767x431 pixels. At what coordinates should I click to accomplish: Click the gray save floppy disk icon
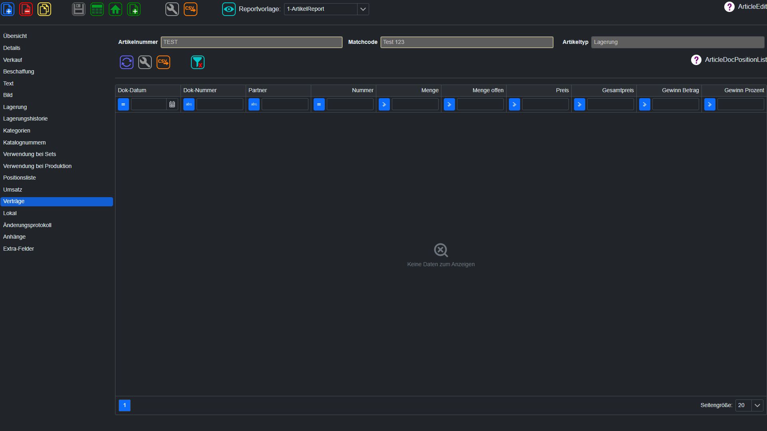tap(79, 9)
